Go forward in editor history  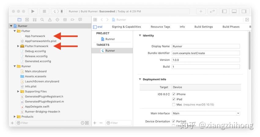pyautogui.click(x=107, y=20)
